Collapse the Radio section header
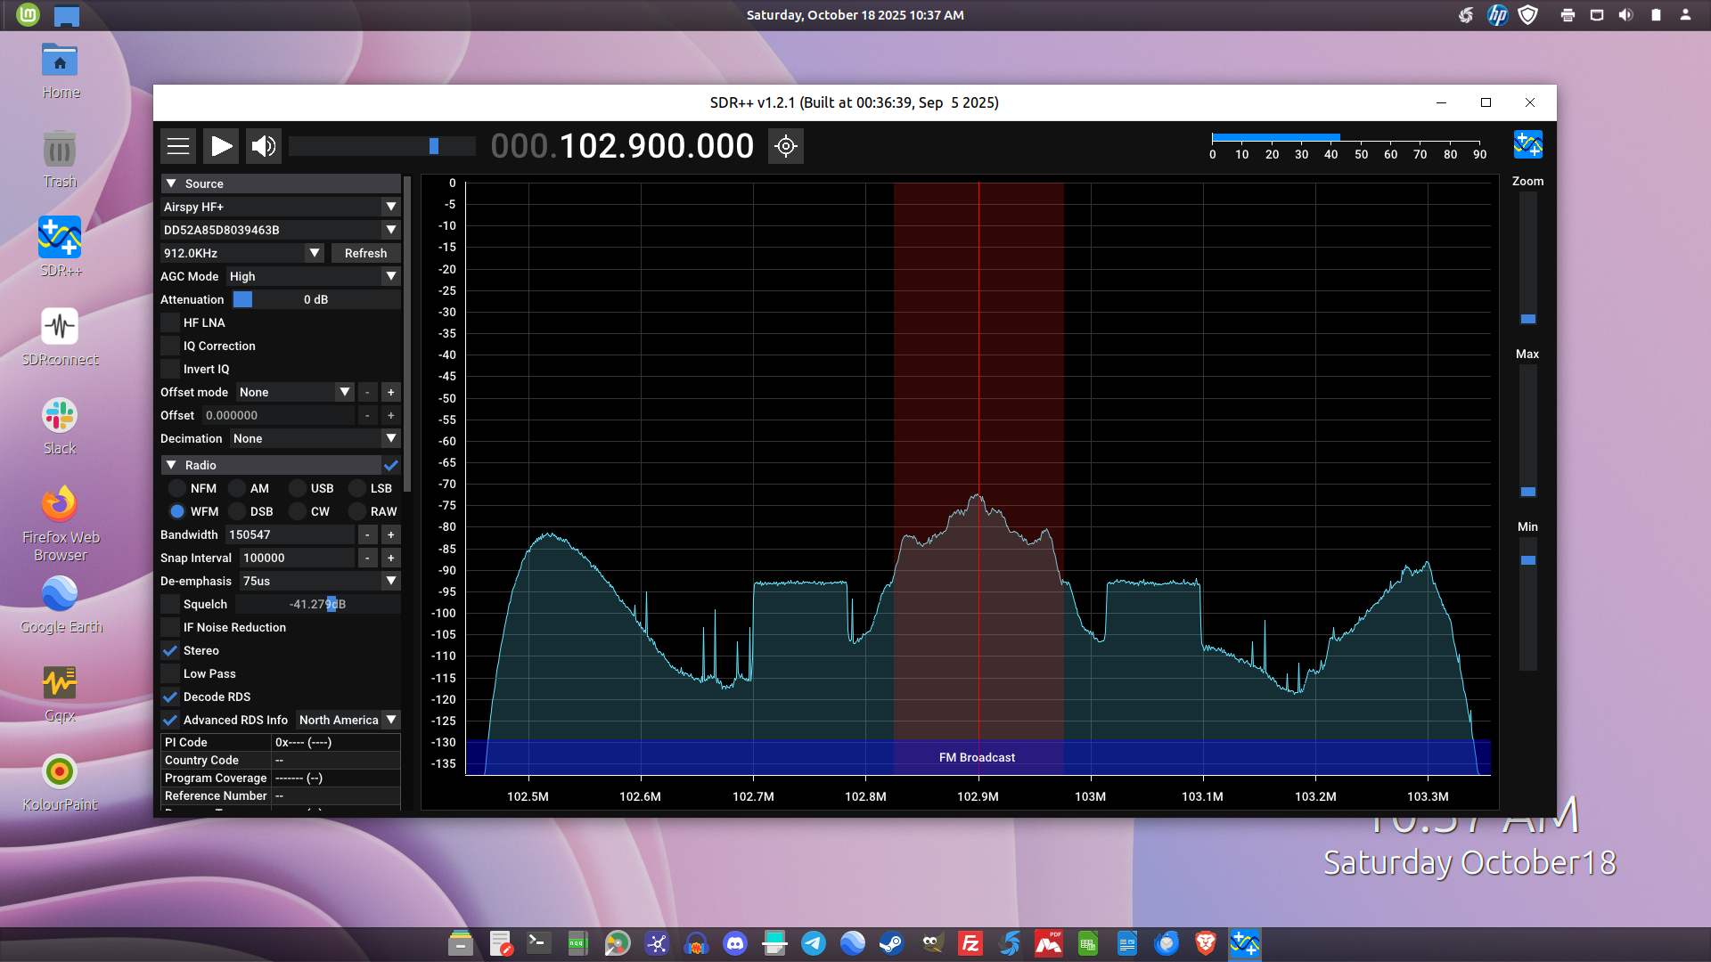1711x962 pixels. [171, 465]
